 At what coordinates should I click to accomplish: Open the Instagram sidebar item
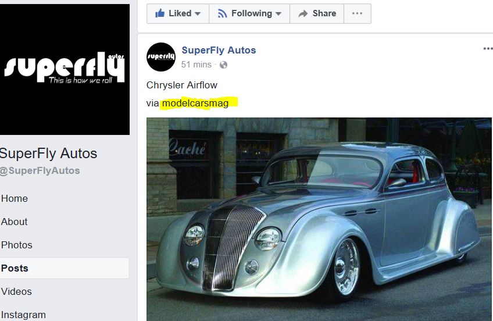tap(23, 315)
